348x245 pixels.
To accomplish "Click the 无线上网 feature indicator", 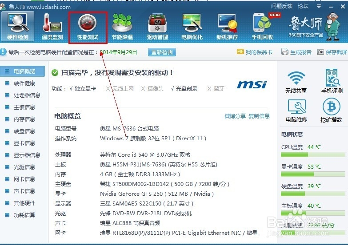I will (x=120, y=89).
